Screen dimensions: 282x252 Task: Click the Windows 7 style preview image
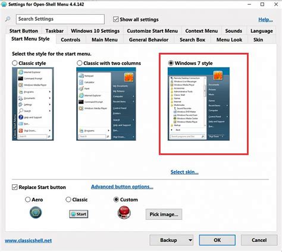click(x=199, y=104)
